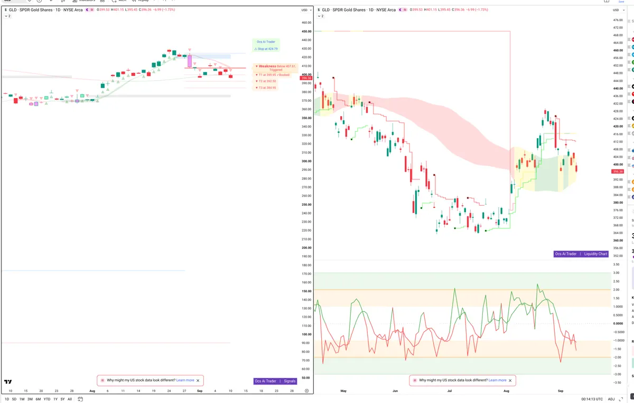634x403 pixels.
Task: Click the Alert button in top toolbar
Action: [x=119, y=1]
